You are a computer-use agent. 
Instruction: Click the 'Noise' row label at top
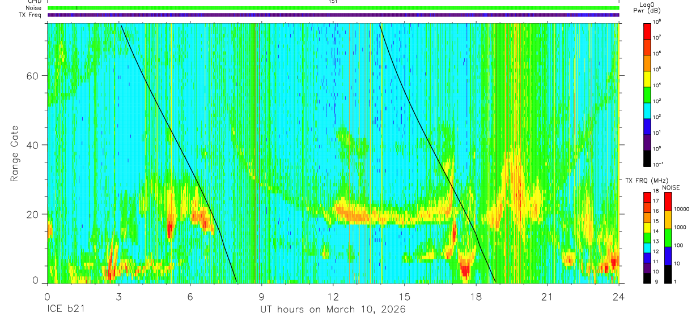point(34,8)
